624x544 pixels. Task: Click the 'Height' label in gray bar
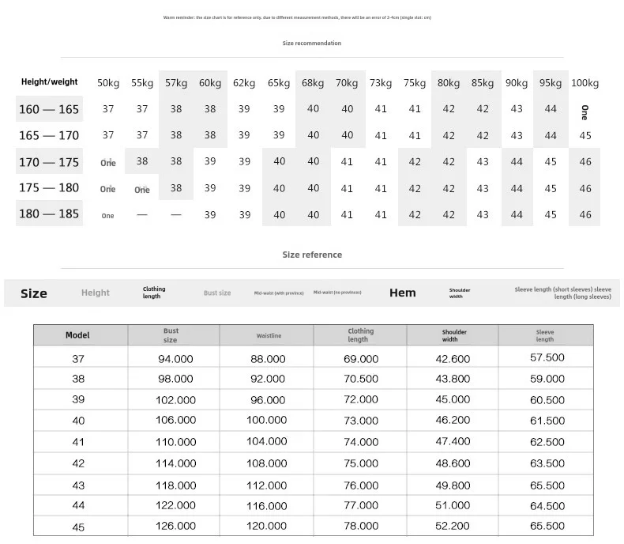[x=95, y=293]
